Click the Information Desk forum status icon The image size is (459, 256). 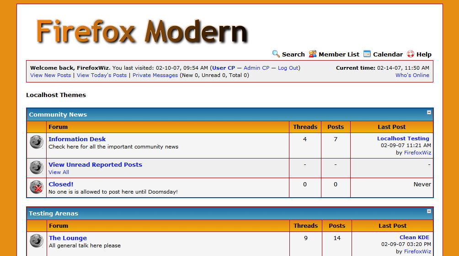[x=37, y=142]
